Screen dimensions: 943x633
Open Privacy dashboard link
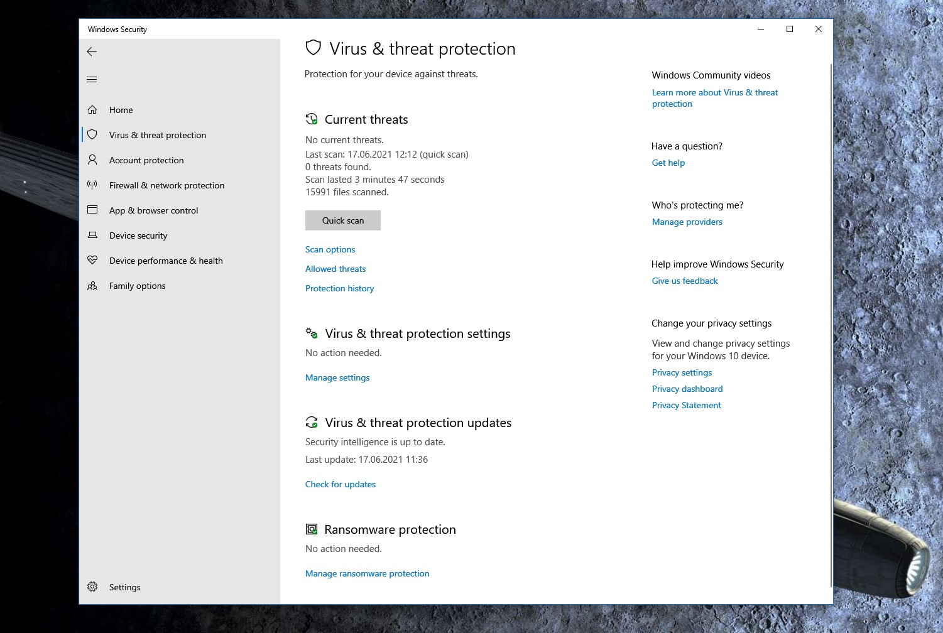[x=687, y=389]
